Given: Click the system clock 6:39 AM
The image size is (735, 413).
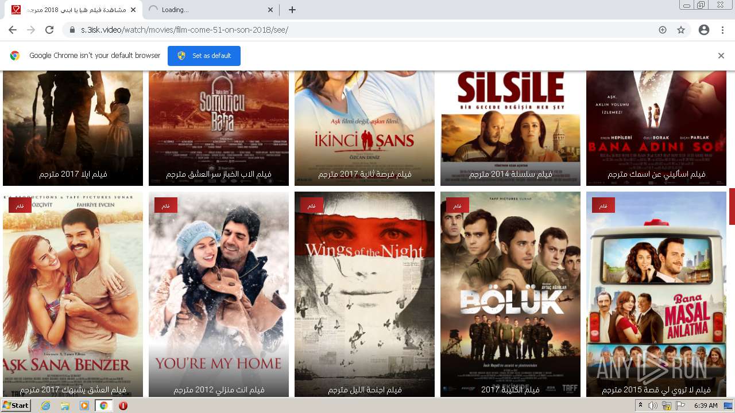Looking at the screenshot, I should (706, 406).
